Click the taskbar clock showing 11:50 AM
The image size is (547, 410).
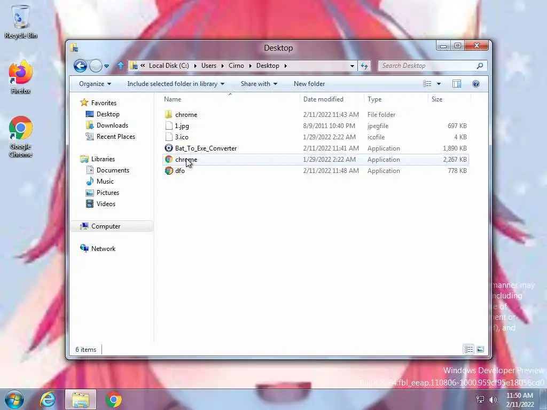point(520,399)
